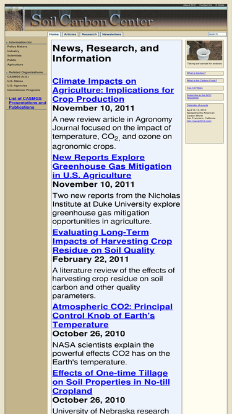This screenshot has width=232, height=414.
Task: Visit the K-State link in top bar
Action: pos(220,6)
